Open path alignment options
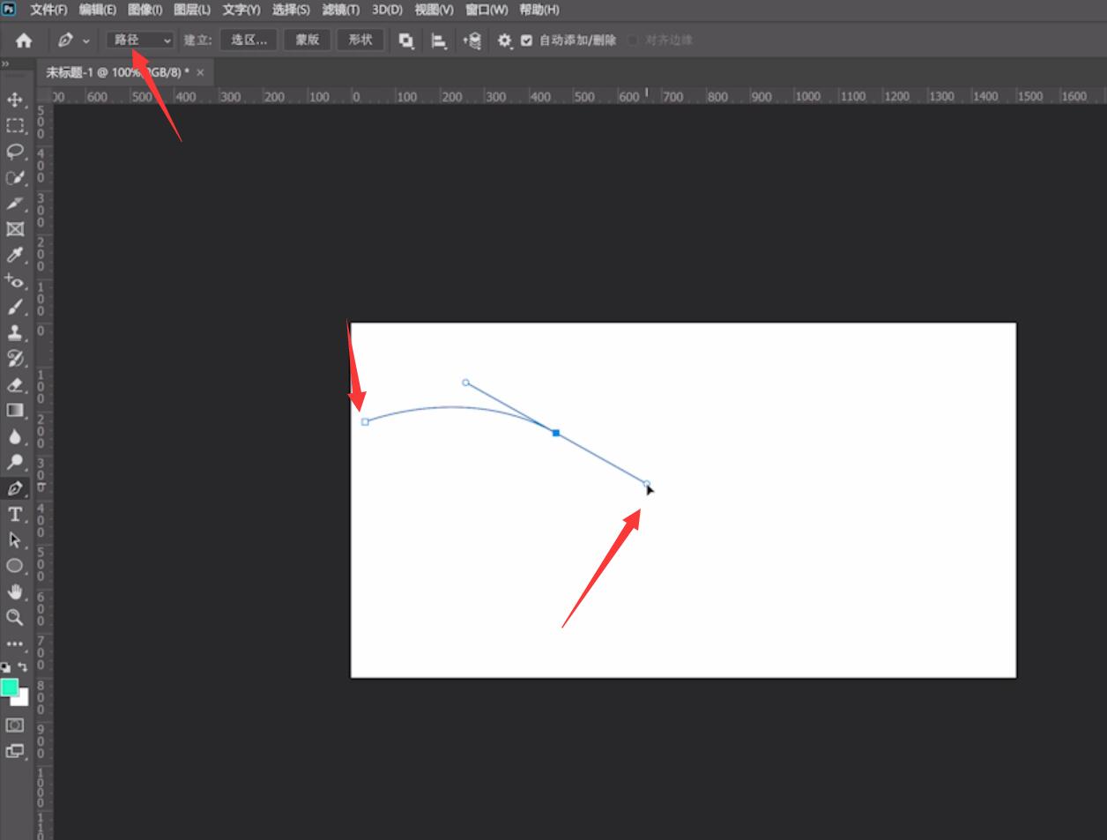1107x840 pixels. coord(439,40)
